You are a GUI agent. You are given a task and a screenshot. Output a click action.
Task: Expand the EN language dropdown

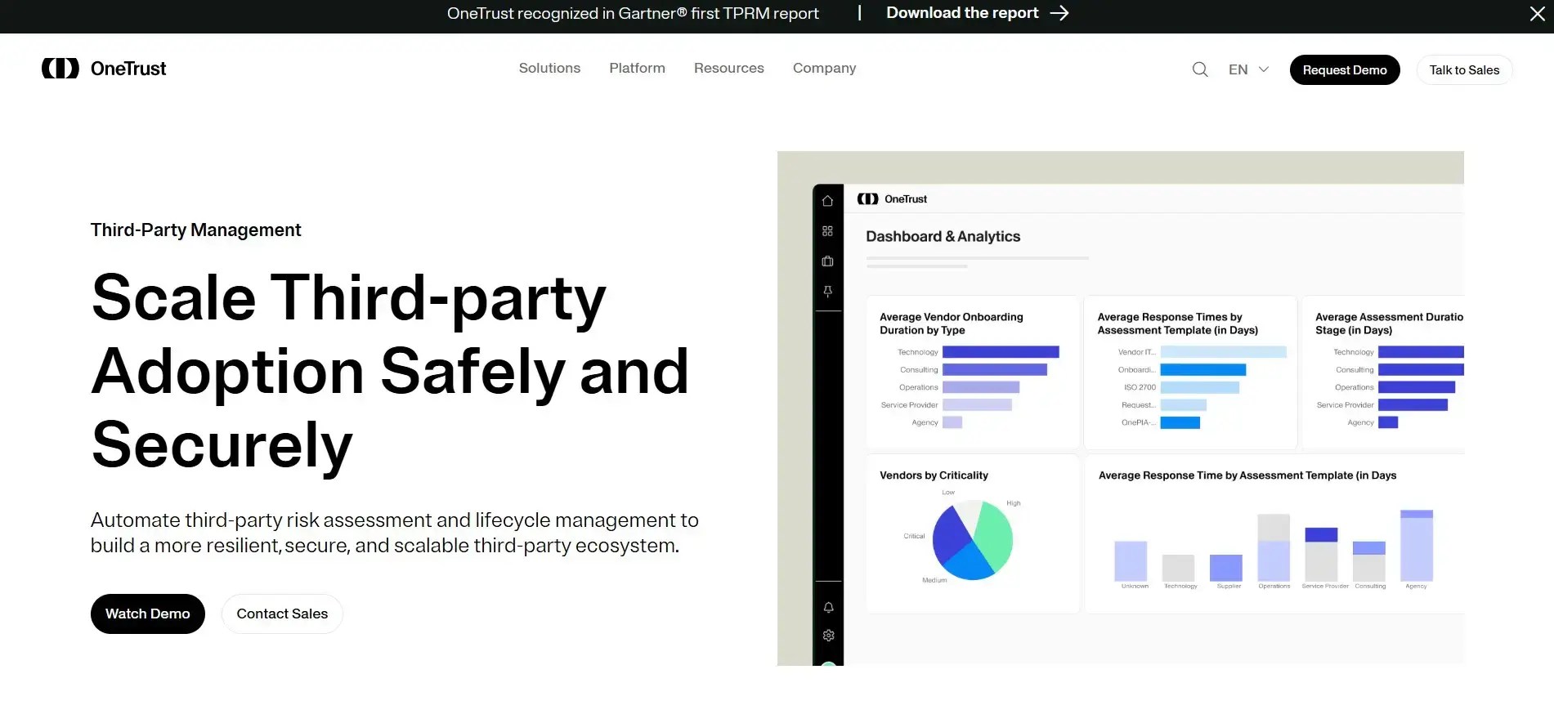[1248, 69]
